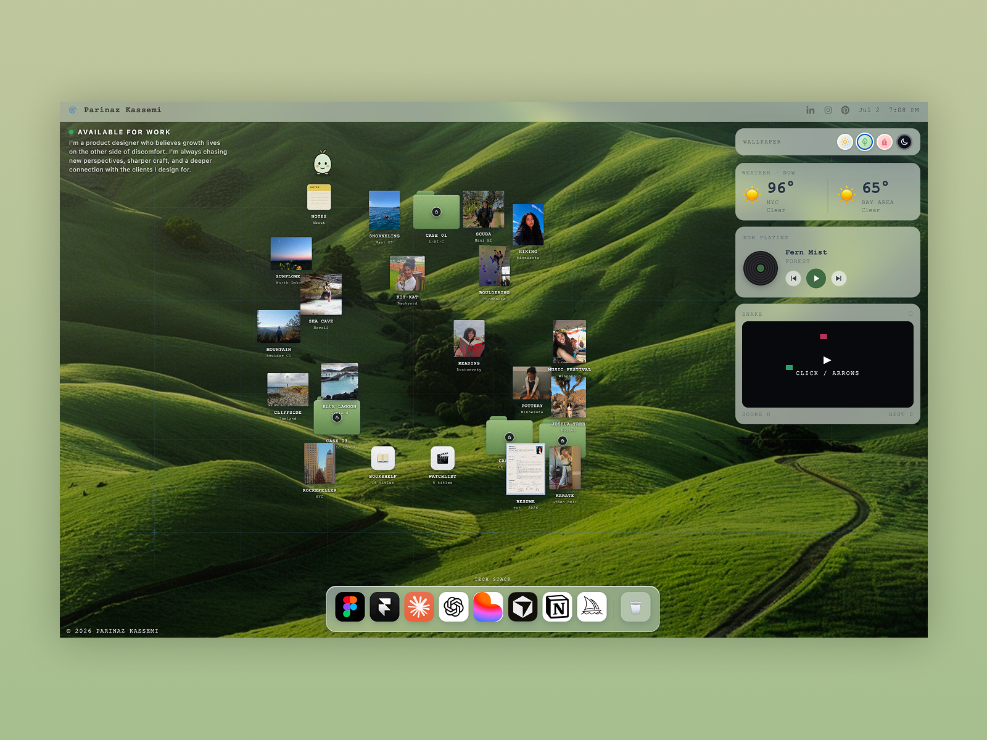Skip to the next track
Viewport: 987px width, 740px height.
[838, 278]
